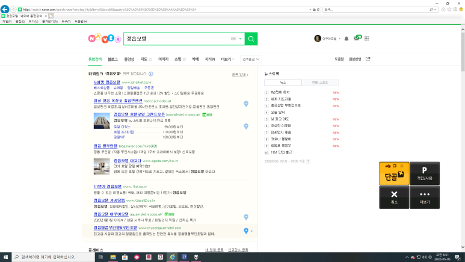This screenshot has height=262, width=465.
Task: Select the 연예·스포츠 tab in 뉴스토픽
Action: click(320, 83)
